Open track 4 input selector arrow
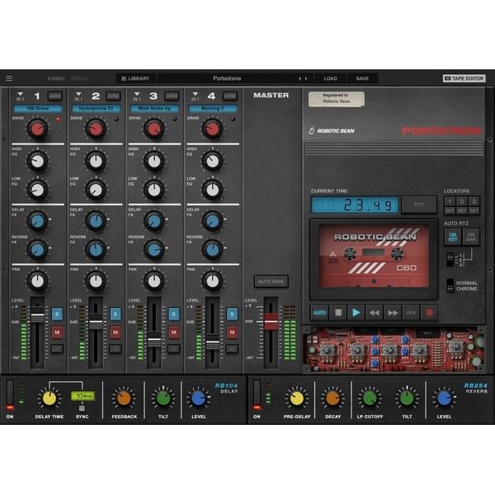The height and width of the screenshot is (495, 495). (x=195, y=94)
